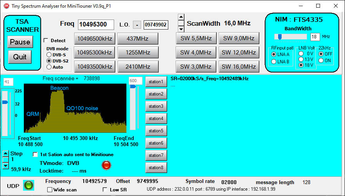
Task: Select DVB-S mode radio button
Action: pyautogui.click(x=49, y=55)
